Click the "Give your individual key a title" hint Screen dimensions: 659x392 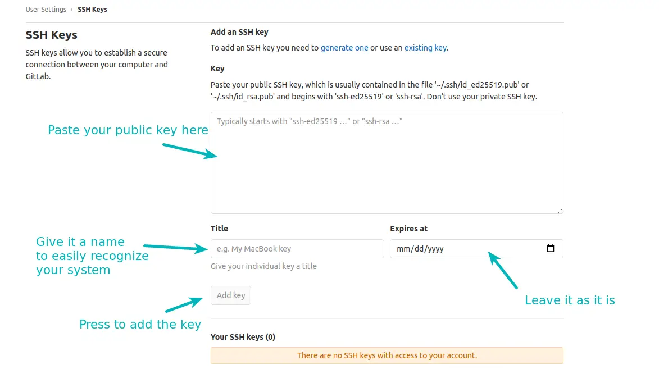(263, 266)
